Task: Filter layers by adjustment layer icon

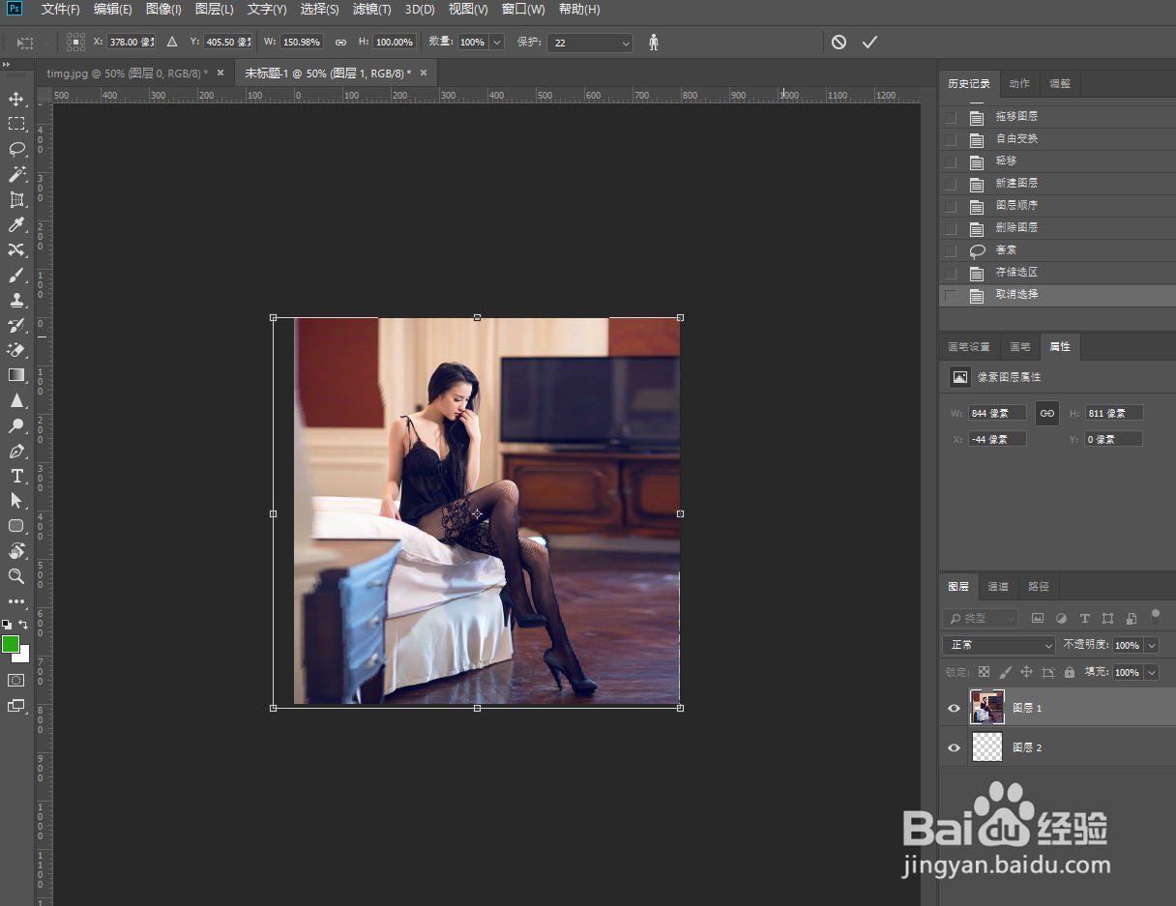Action: pyautogui.click(x=1061, y=618)
